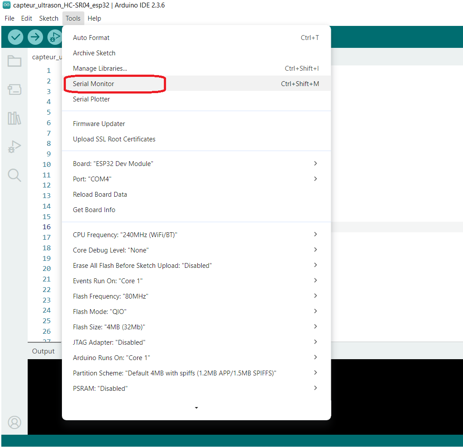The width and height of the screenshot is (463, 447).
Task: Expand the Flash Frequency submenu
Action: (x=196, y=296)
